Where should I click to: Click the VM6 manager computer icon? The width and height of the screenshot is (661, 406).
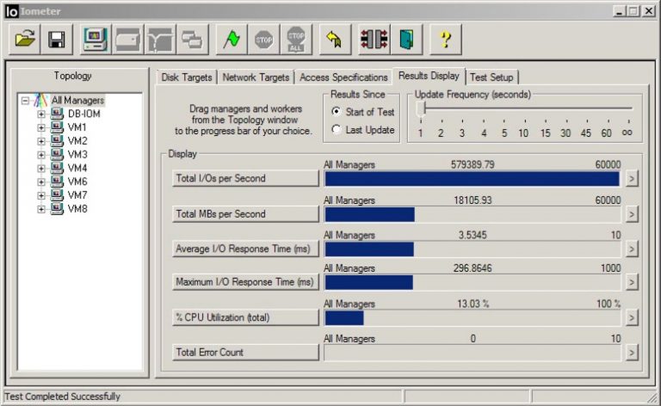57,181
